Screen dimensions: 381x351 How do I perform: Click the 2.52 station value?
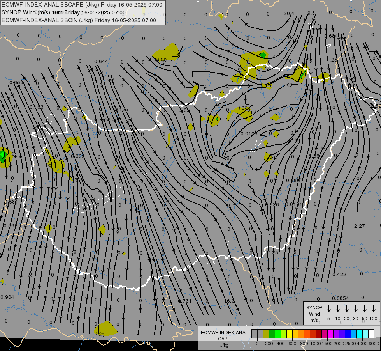(376, 106)
